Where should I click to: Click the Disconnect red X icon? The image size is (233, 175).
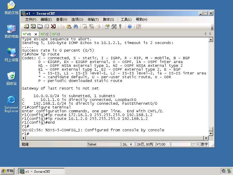coord(53,27)
